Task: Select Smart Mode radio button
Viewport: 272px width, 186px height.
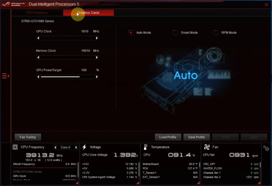Action: [175, 33]
